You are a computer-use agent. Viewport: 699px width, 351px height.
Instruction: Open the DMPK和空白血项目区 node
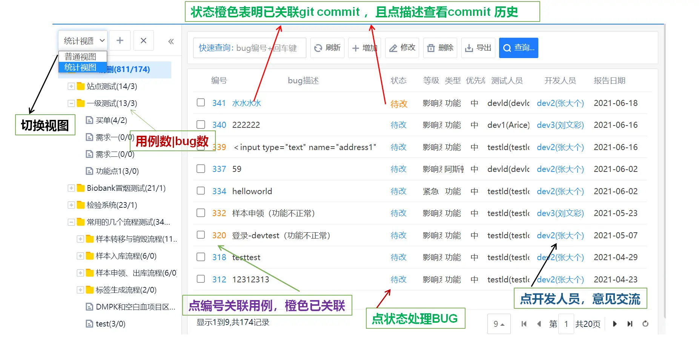tap(131, 307)
